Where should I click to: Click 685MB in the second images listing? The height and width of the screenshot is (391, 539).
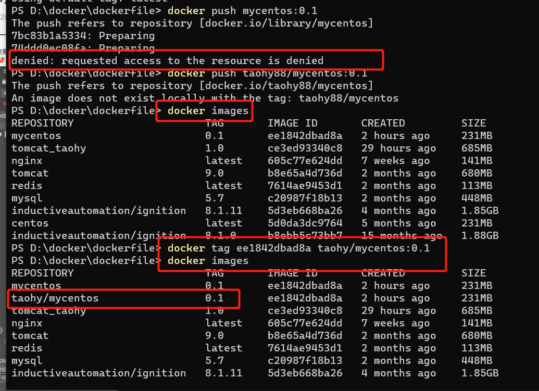point(477,311)
